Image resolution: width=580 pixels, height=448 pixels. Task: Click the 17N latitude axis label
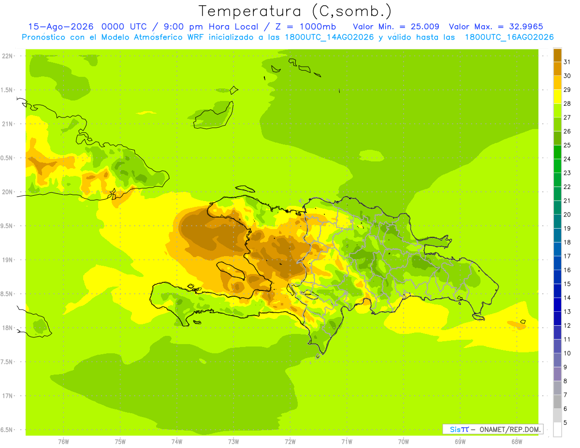[8, 396]
